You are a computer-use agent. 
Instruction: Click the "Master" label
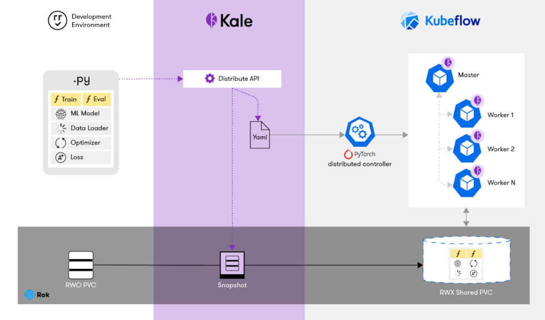[468, 75]
